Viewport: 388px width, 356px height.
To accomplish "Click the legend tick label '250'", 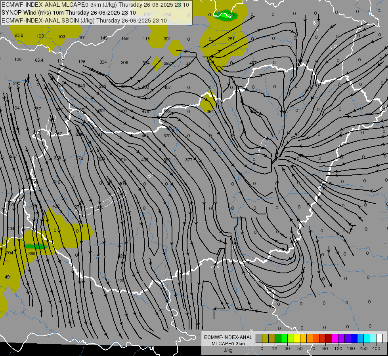I will [363, 348].
